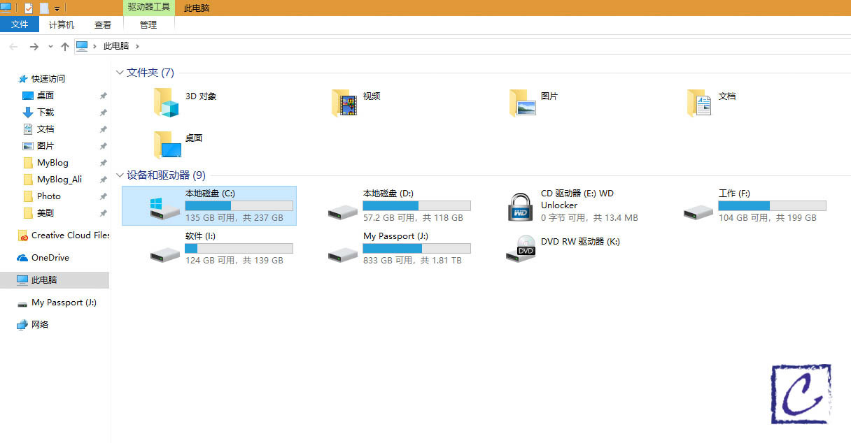Collapse the 文件夹 (7) section
Image resolution: width=851 pixels, height=443 pixels.
click(120, 73)
